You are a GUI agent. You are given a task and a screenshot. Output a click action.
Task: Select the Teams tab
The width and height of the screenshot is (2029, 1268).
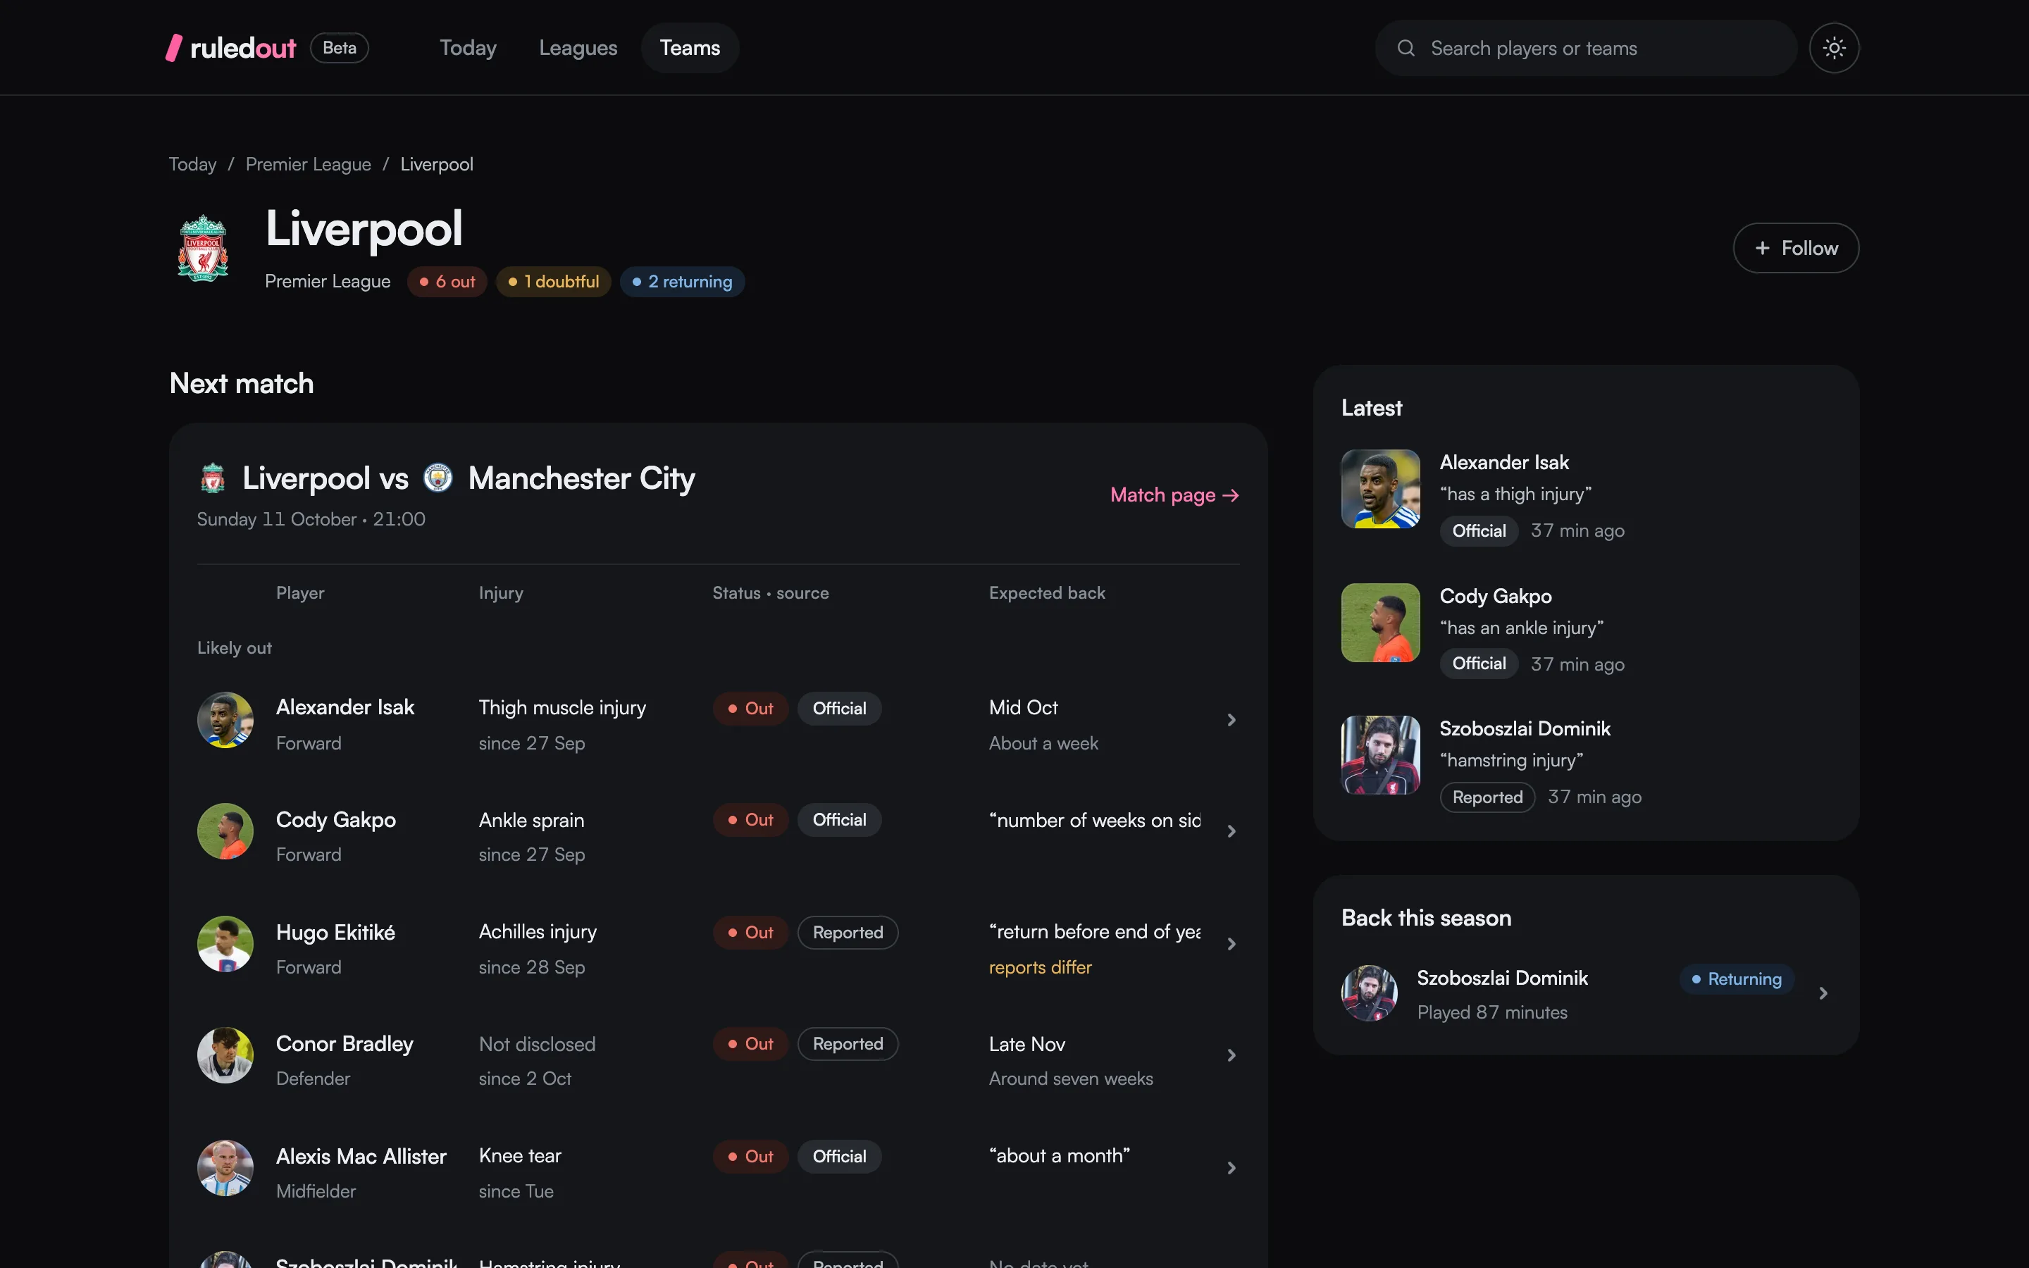[689, 48]
